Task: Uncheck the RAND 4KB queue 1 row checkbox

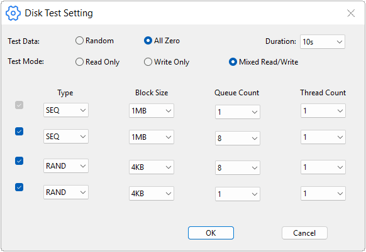Action: coord(19,187)
